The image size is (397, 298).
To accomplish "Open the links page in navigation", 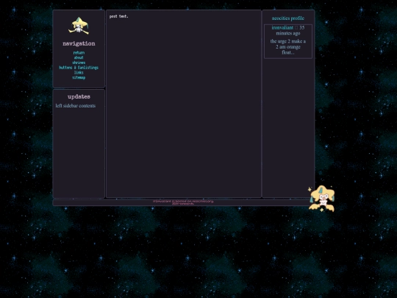I will pyautogui.click(x=79, y=72).
